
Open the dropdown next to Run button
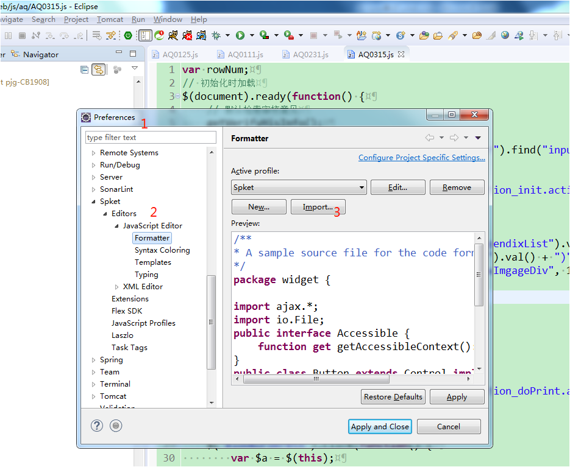click(252, 35)
